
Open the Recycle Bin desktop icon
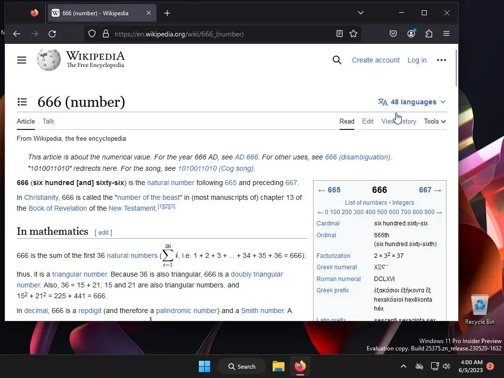[x=480, y=310]
